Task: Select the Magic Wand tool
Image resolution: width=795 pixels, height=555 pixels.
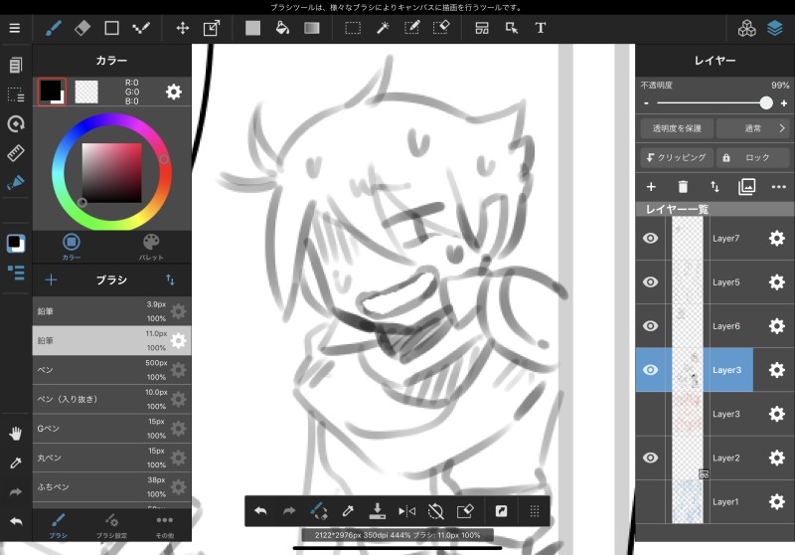Action: tap(383, 28)
